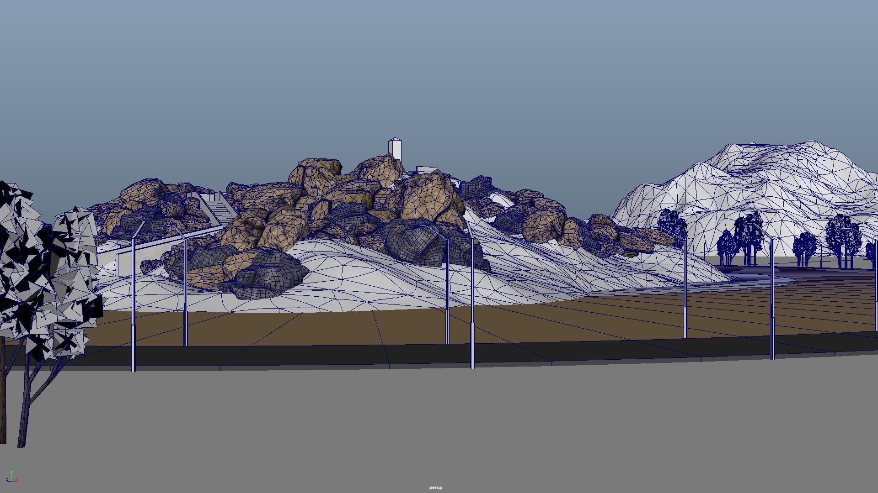
Task: Click the XYZ axis orientation gizmo
Action: (11, 477)
